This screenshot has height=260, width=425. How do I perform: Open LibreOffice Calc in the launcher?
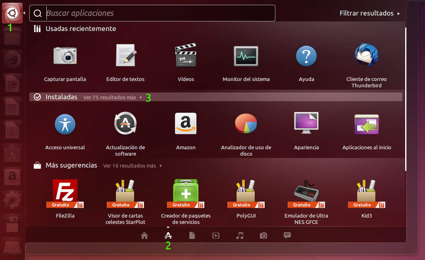click(x=12, y=106)
